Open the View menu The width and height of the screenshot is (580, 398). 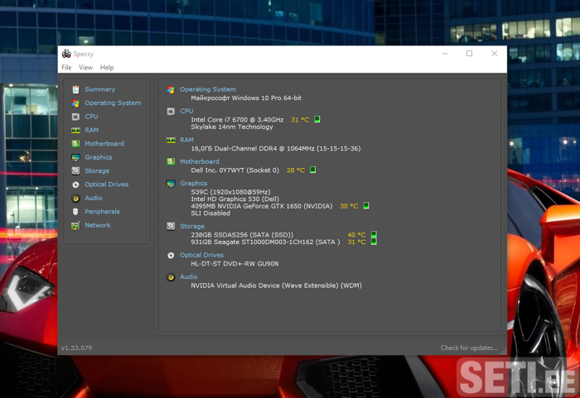point(85,68)
